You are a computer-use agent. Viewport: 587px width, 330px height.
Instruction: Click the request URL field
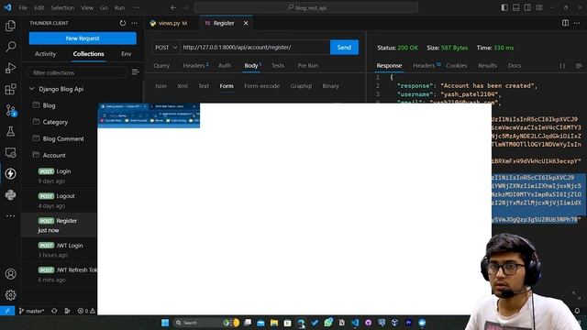(x=255, y=48)
